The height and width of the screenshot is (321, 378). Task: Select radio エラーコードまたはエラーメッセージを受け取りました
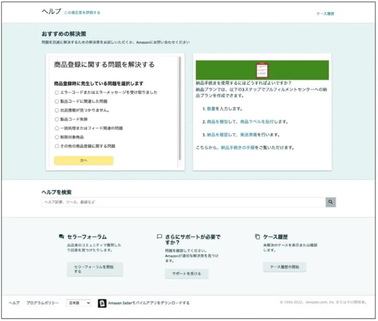57,93
